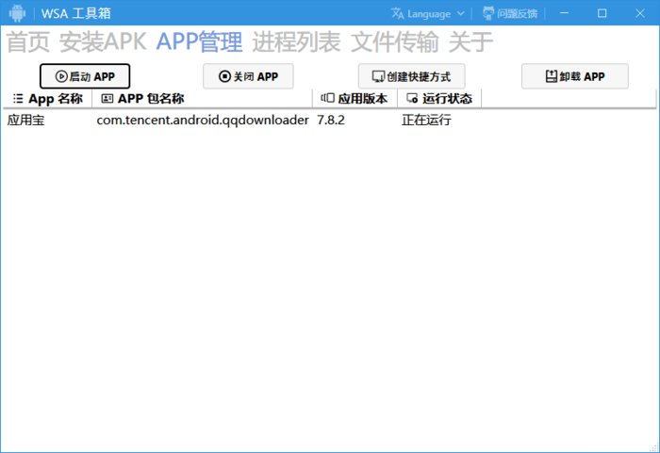This screenshot has width=660, height=453.
Task: Click the 创建快捷方式 button
Action: coord(411,76)
